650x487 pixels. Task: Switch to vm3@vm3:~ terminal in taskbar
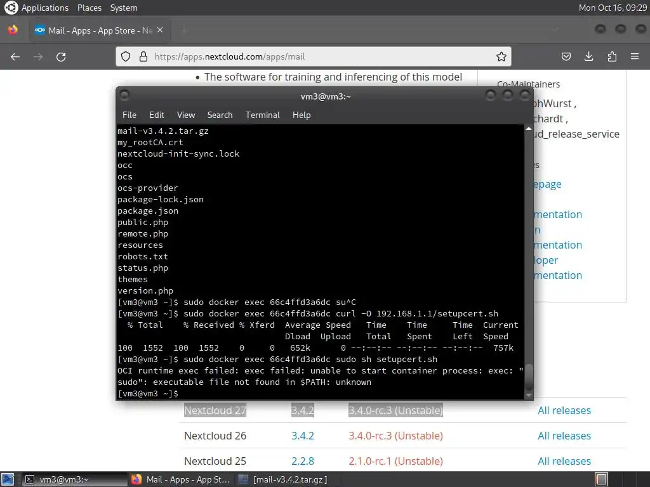[75, 479]
